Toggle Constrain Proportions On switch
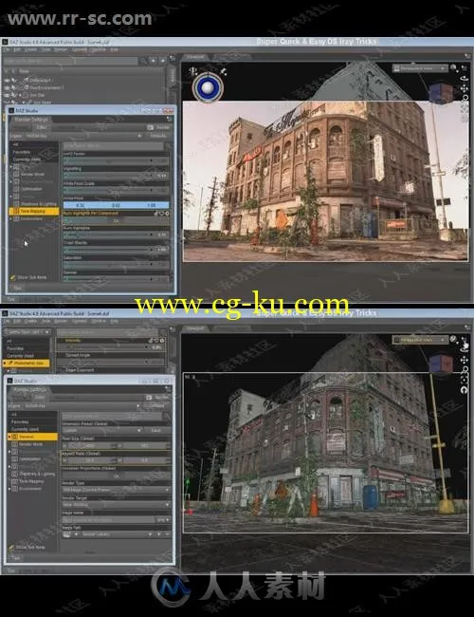Viewport: 474px width, 617px height. point(116,476)
